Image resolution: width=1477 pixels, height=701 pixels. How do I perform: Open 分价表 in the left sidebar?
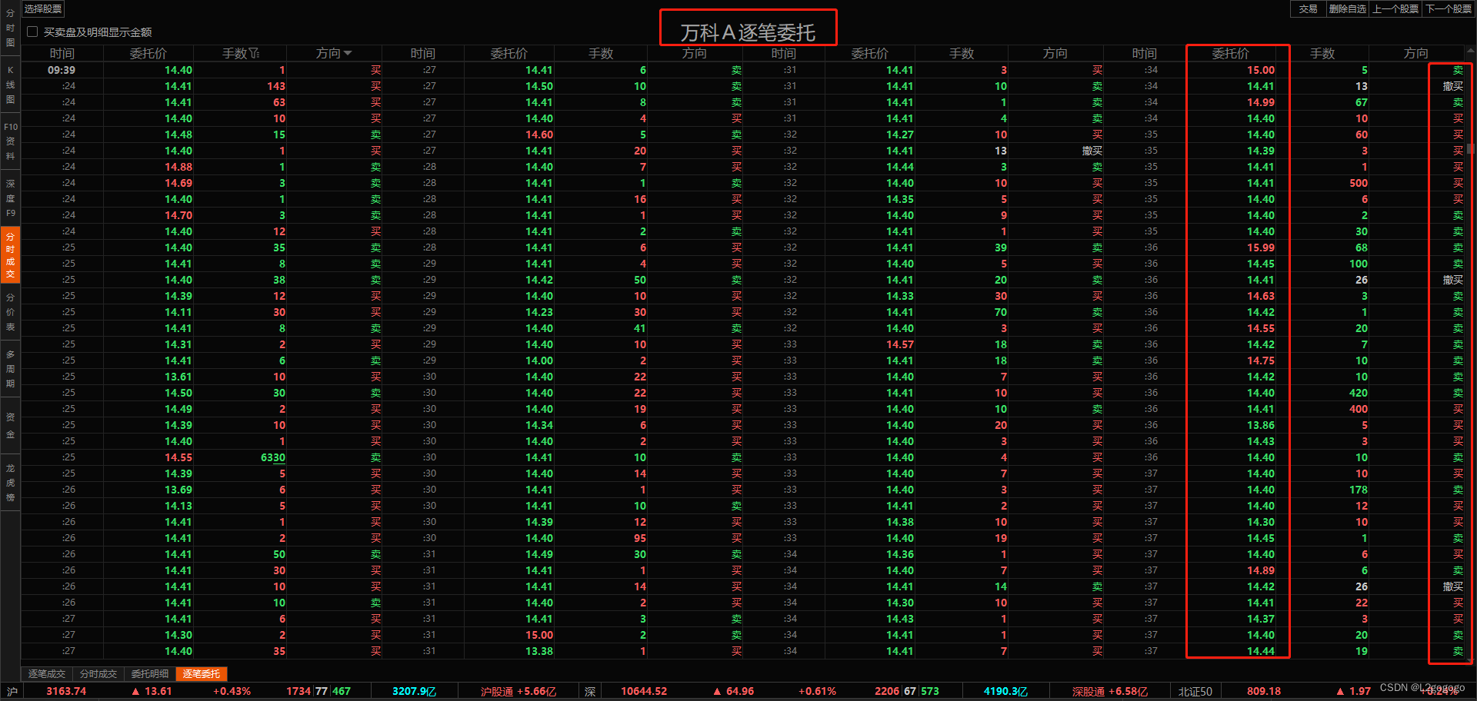(x=10, y=312)
